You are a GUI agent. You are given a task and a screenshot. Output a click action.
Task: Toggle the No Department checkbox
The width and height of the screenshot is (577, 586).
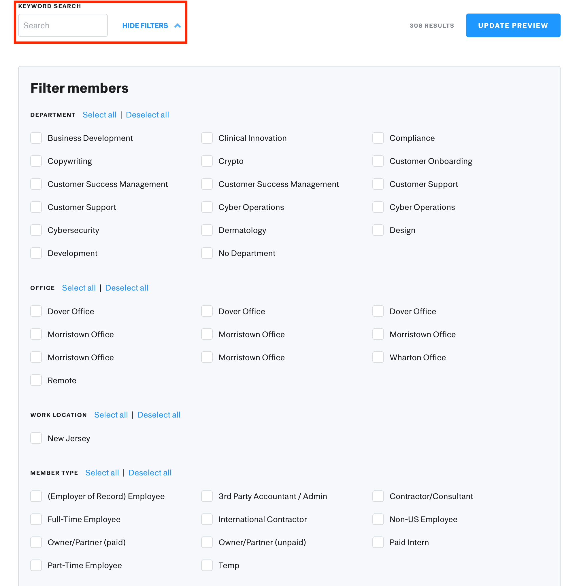[x=207, y=253]
